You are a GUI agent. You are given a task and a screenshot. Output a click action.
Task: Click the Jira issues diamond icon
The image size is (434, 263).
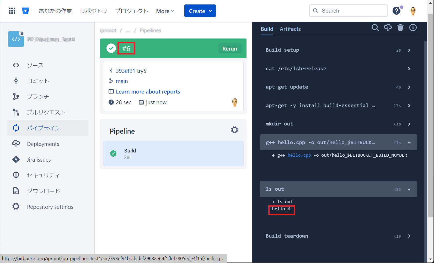coord(16,159)
